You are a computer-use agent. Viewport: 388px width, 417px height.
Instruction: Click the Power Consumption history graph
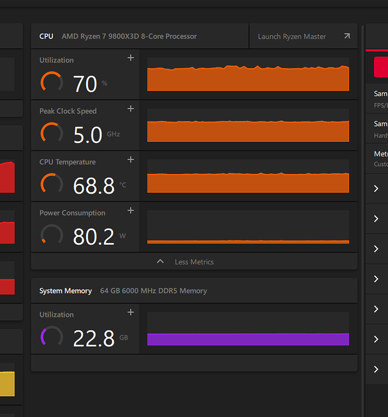[248, 227]
